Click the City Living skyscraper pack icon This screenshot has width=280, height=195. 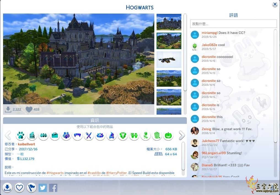click(32, 135)
